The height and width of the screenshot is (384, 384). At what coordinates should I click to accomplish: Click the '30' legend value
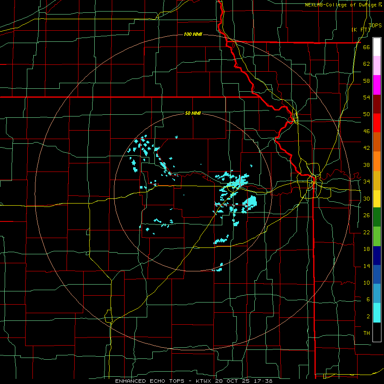(367, 198)
